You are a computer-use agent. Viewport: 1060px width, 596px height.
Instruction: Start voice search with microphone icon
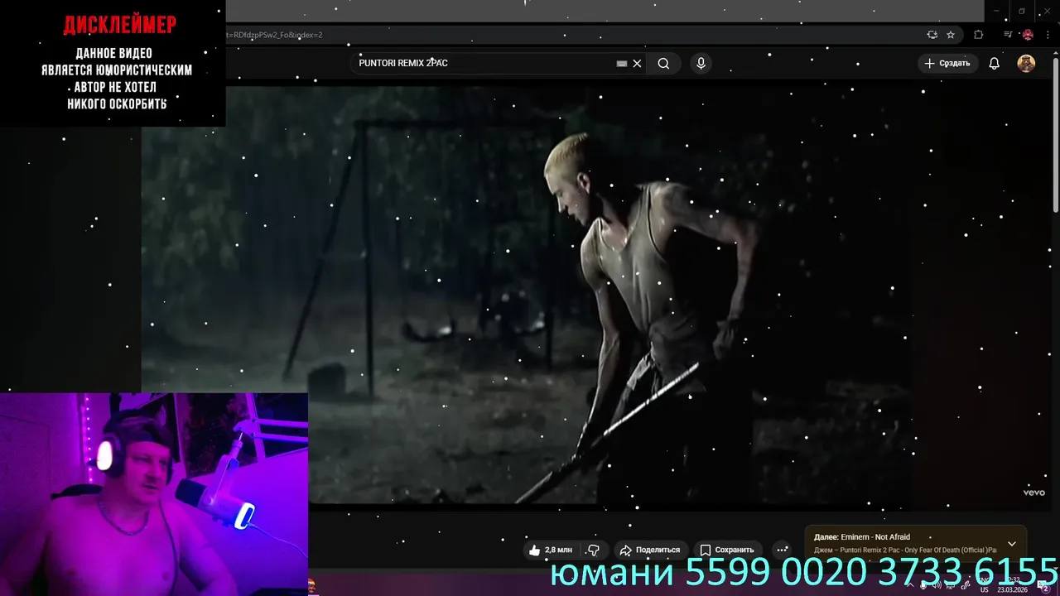pyautogui.click(x=701, y=63)
